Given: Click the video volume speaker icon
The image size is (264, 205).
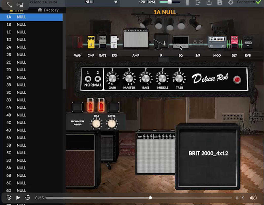Looking at the screenshot, I should (x=253, y=198).
